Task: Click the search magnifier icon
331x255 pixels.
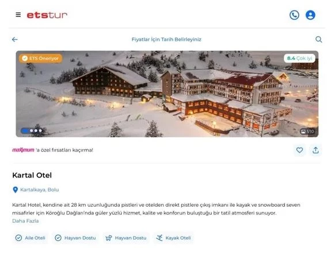Action: (x=318, y=40)
